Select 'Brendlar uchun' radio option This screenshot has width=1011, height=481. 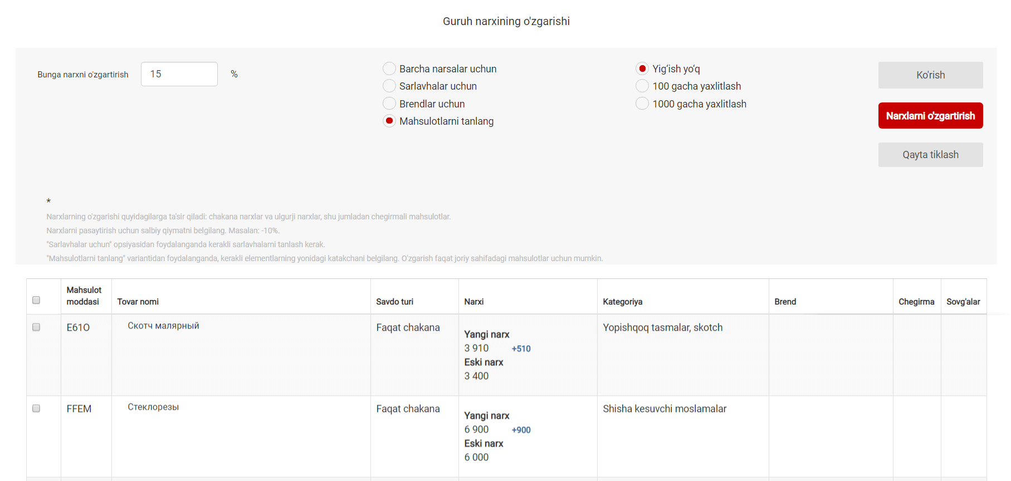pos(389,104)
